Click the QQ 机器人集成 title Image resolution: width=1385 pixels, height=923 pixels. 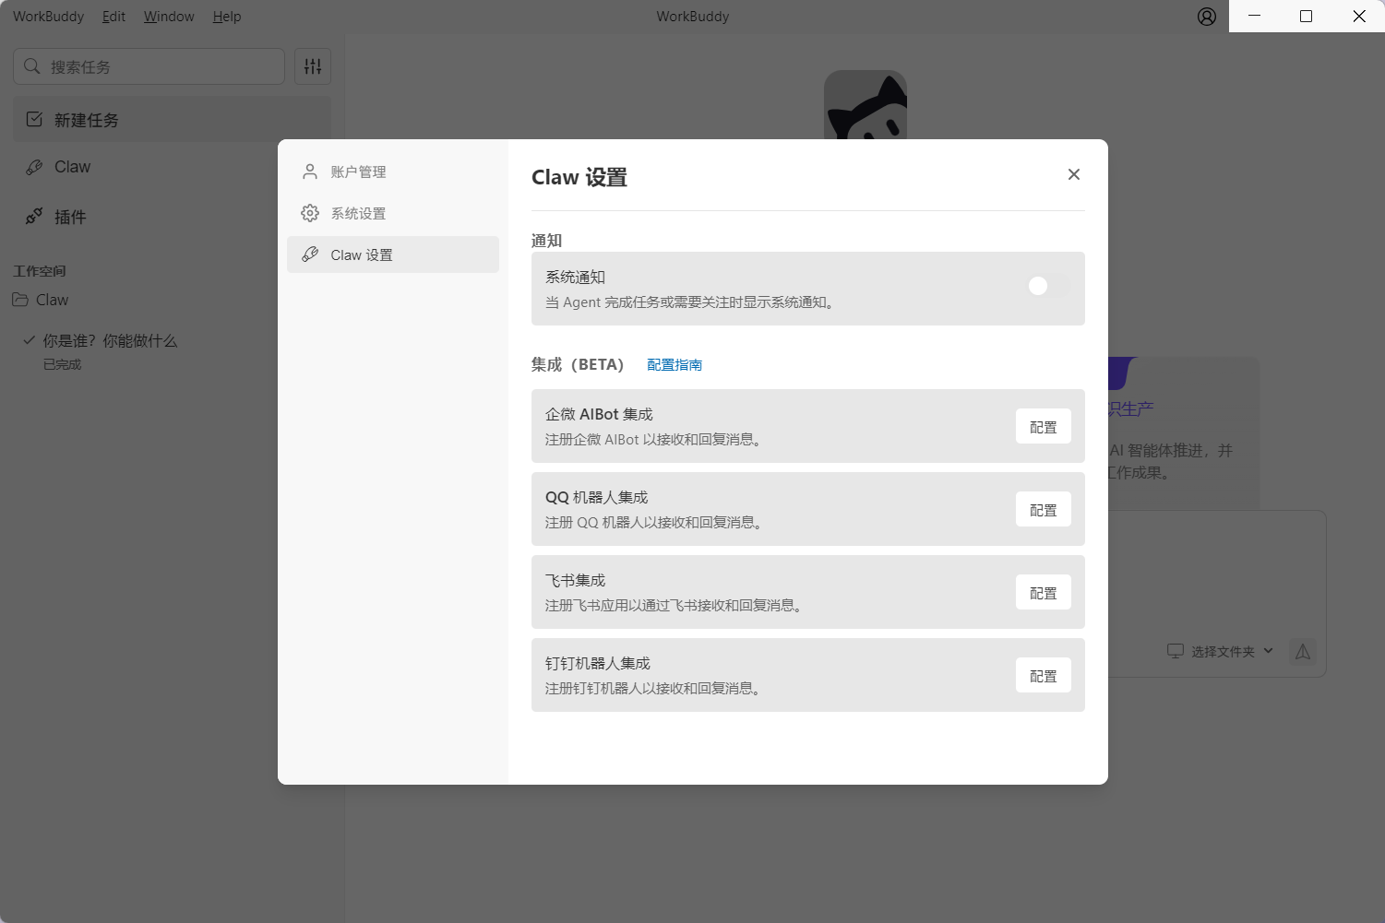point(597,498)
